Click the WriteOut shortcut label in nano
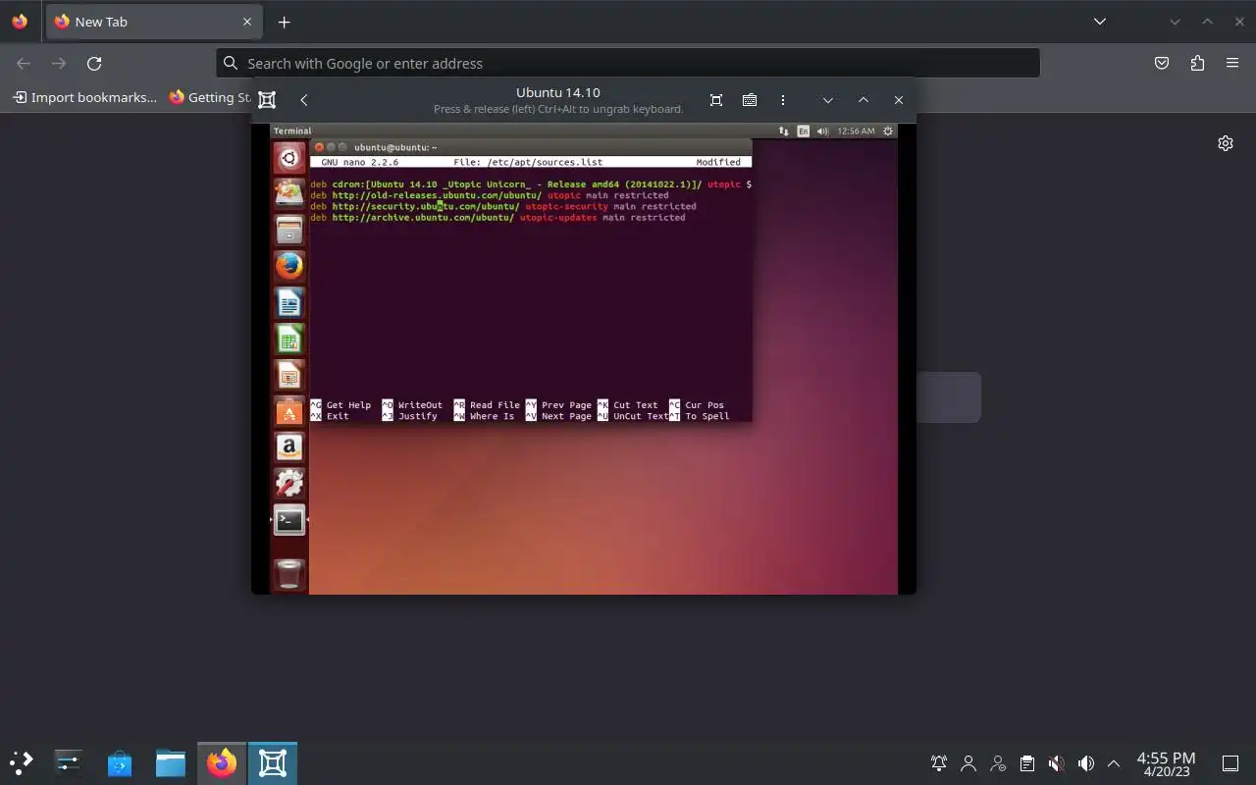This screenshot has width=1256, height=785. [420, 404]
